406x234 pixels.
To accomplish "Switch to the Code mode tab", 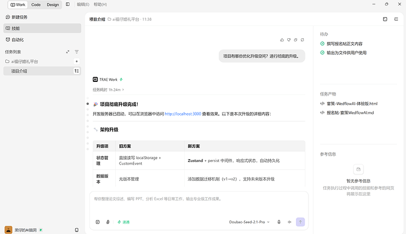I will pyautogui.click(x=36, y=5).
